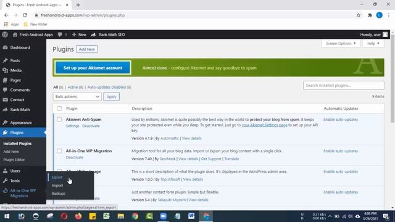Check the Akismet Anti-Spam checkbox

59,119
